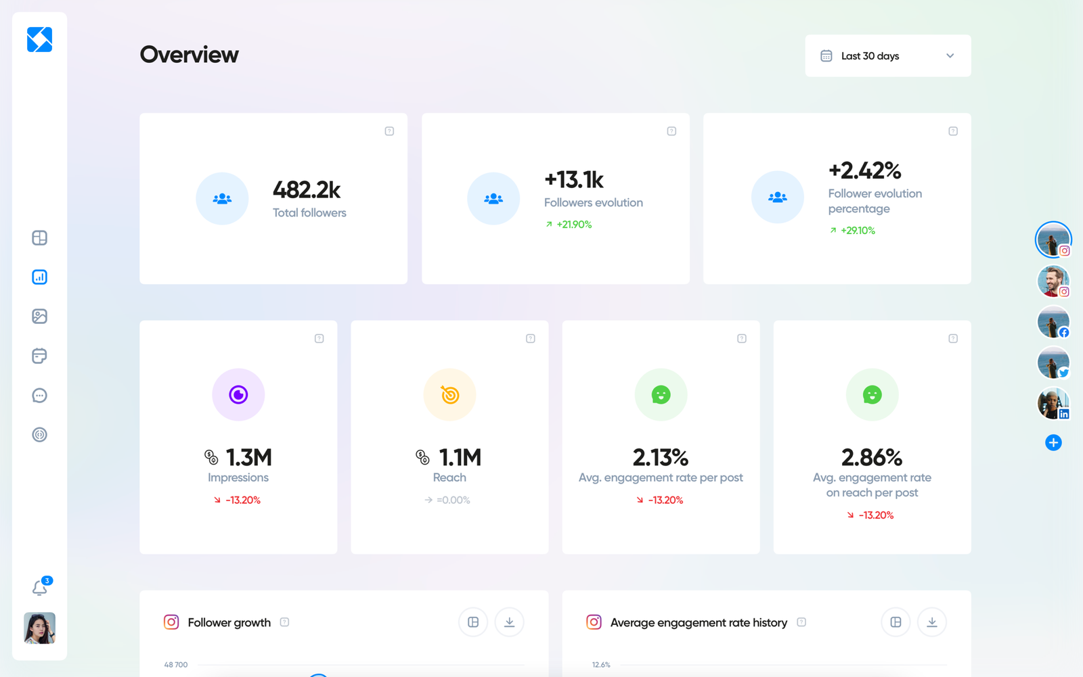This screenshot has height=677, width=1083.
Task: Open notifications showing 3 unread alerts
Action: coord(39,587)
